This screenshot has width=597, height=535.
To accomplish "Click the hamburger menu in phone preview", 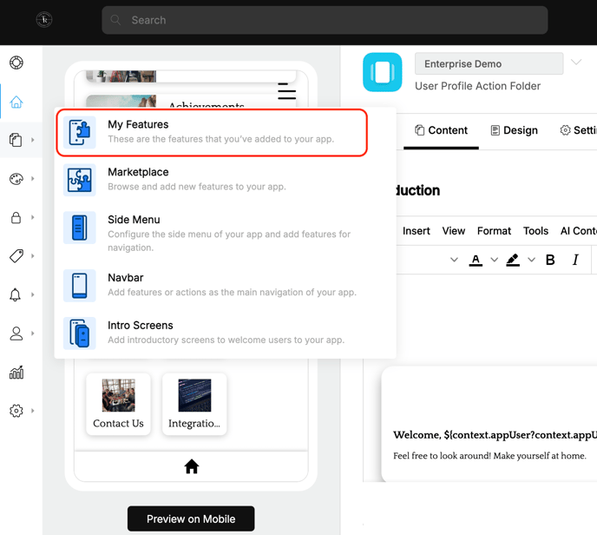I will 286,91.
